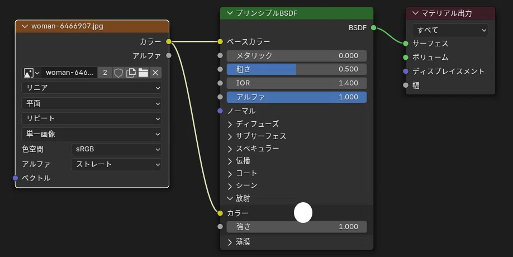The image size is (513, 257).
Task: Click the 幅 input socket
Action: 406,85
